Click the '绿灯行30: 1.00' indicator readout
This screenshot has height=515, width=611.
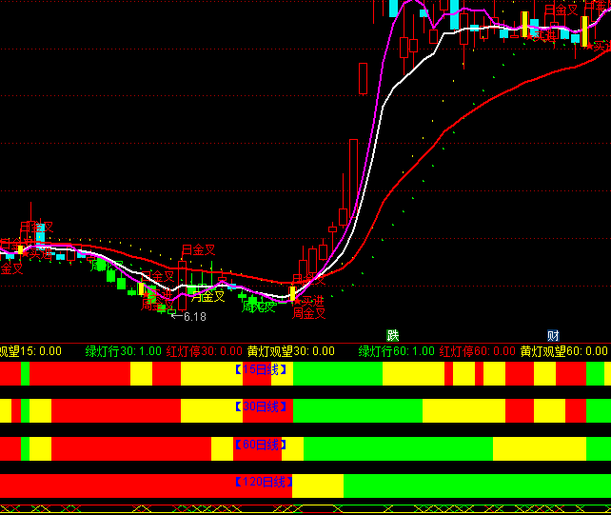coord(124,351)
